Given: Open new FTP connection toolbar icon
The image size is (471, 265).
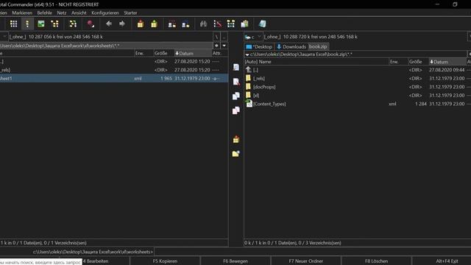Looking at the screenshot, I should (185, 24).
